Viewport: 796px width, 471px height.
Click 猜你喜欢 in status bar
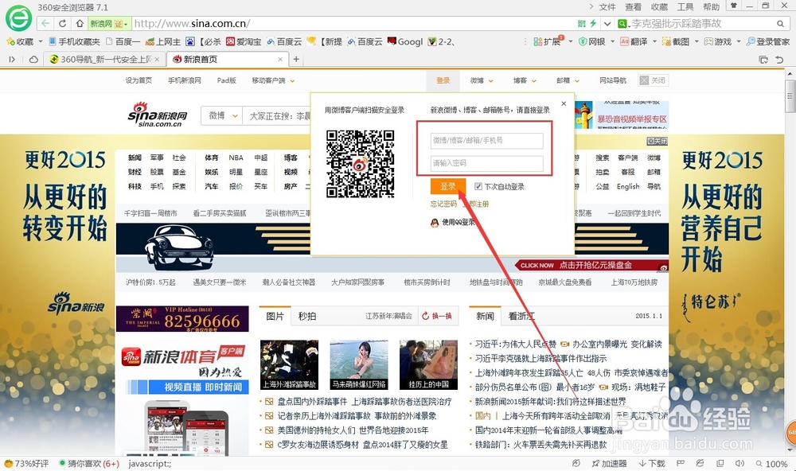click(89, 463)
